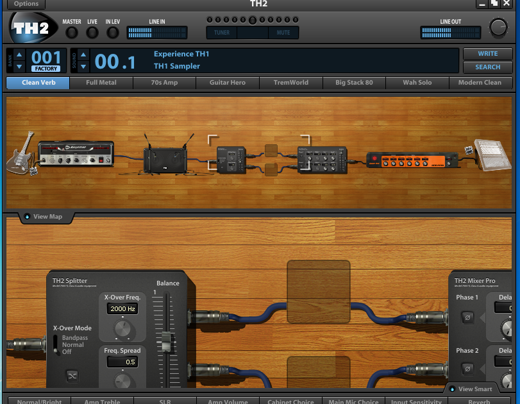
Task: Click the SEARCH button
Action: click(x=488, y=67)
